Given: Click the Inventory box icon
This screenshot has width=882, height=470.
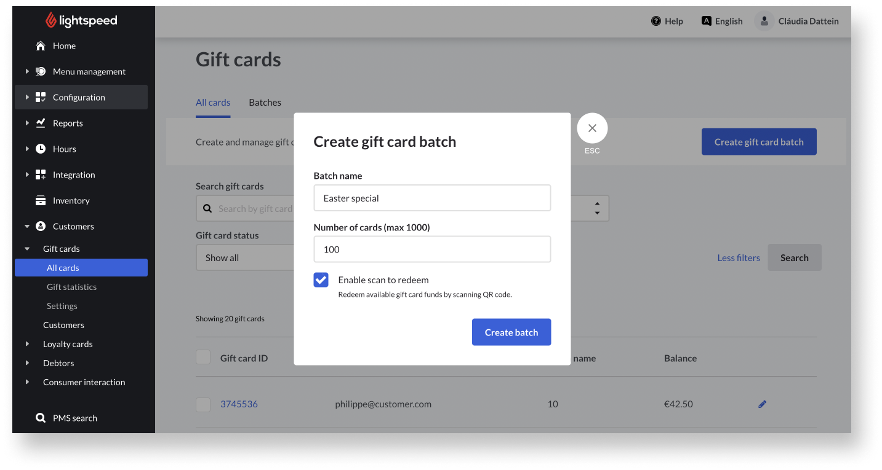Looking at the screenshot, I should [41, 200].
